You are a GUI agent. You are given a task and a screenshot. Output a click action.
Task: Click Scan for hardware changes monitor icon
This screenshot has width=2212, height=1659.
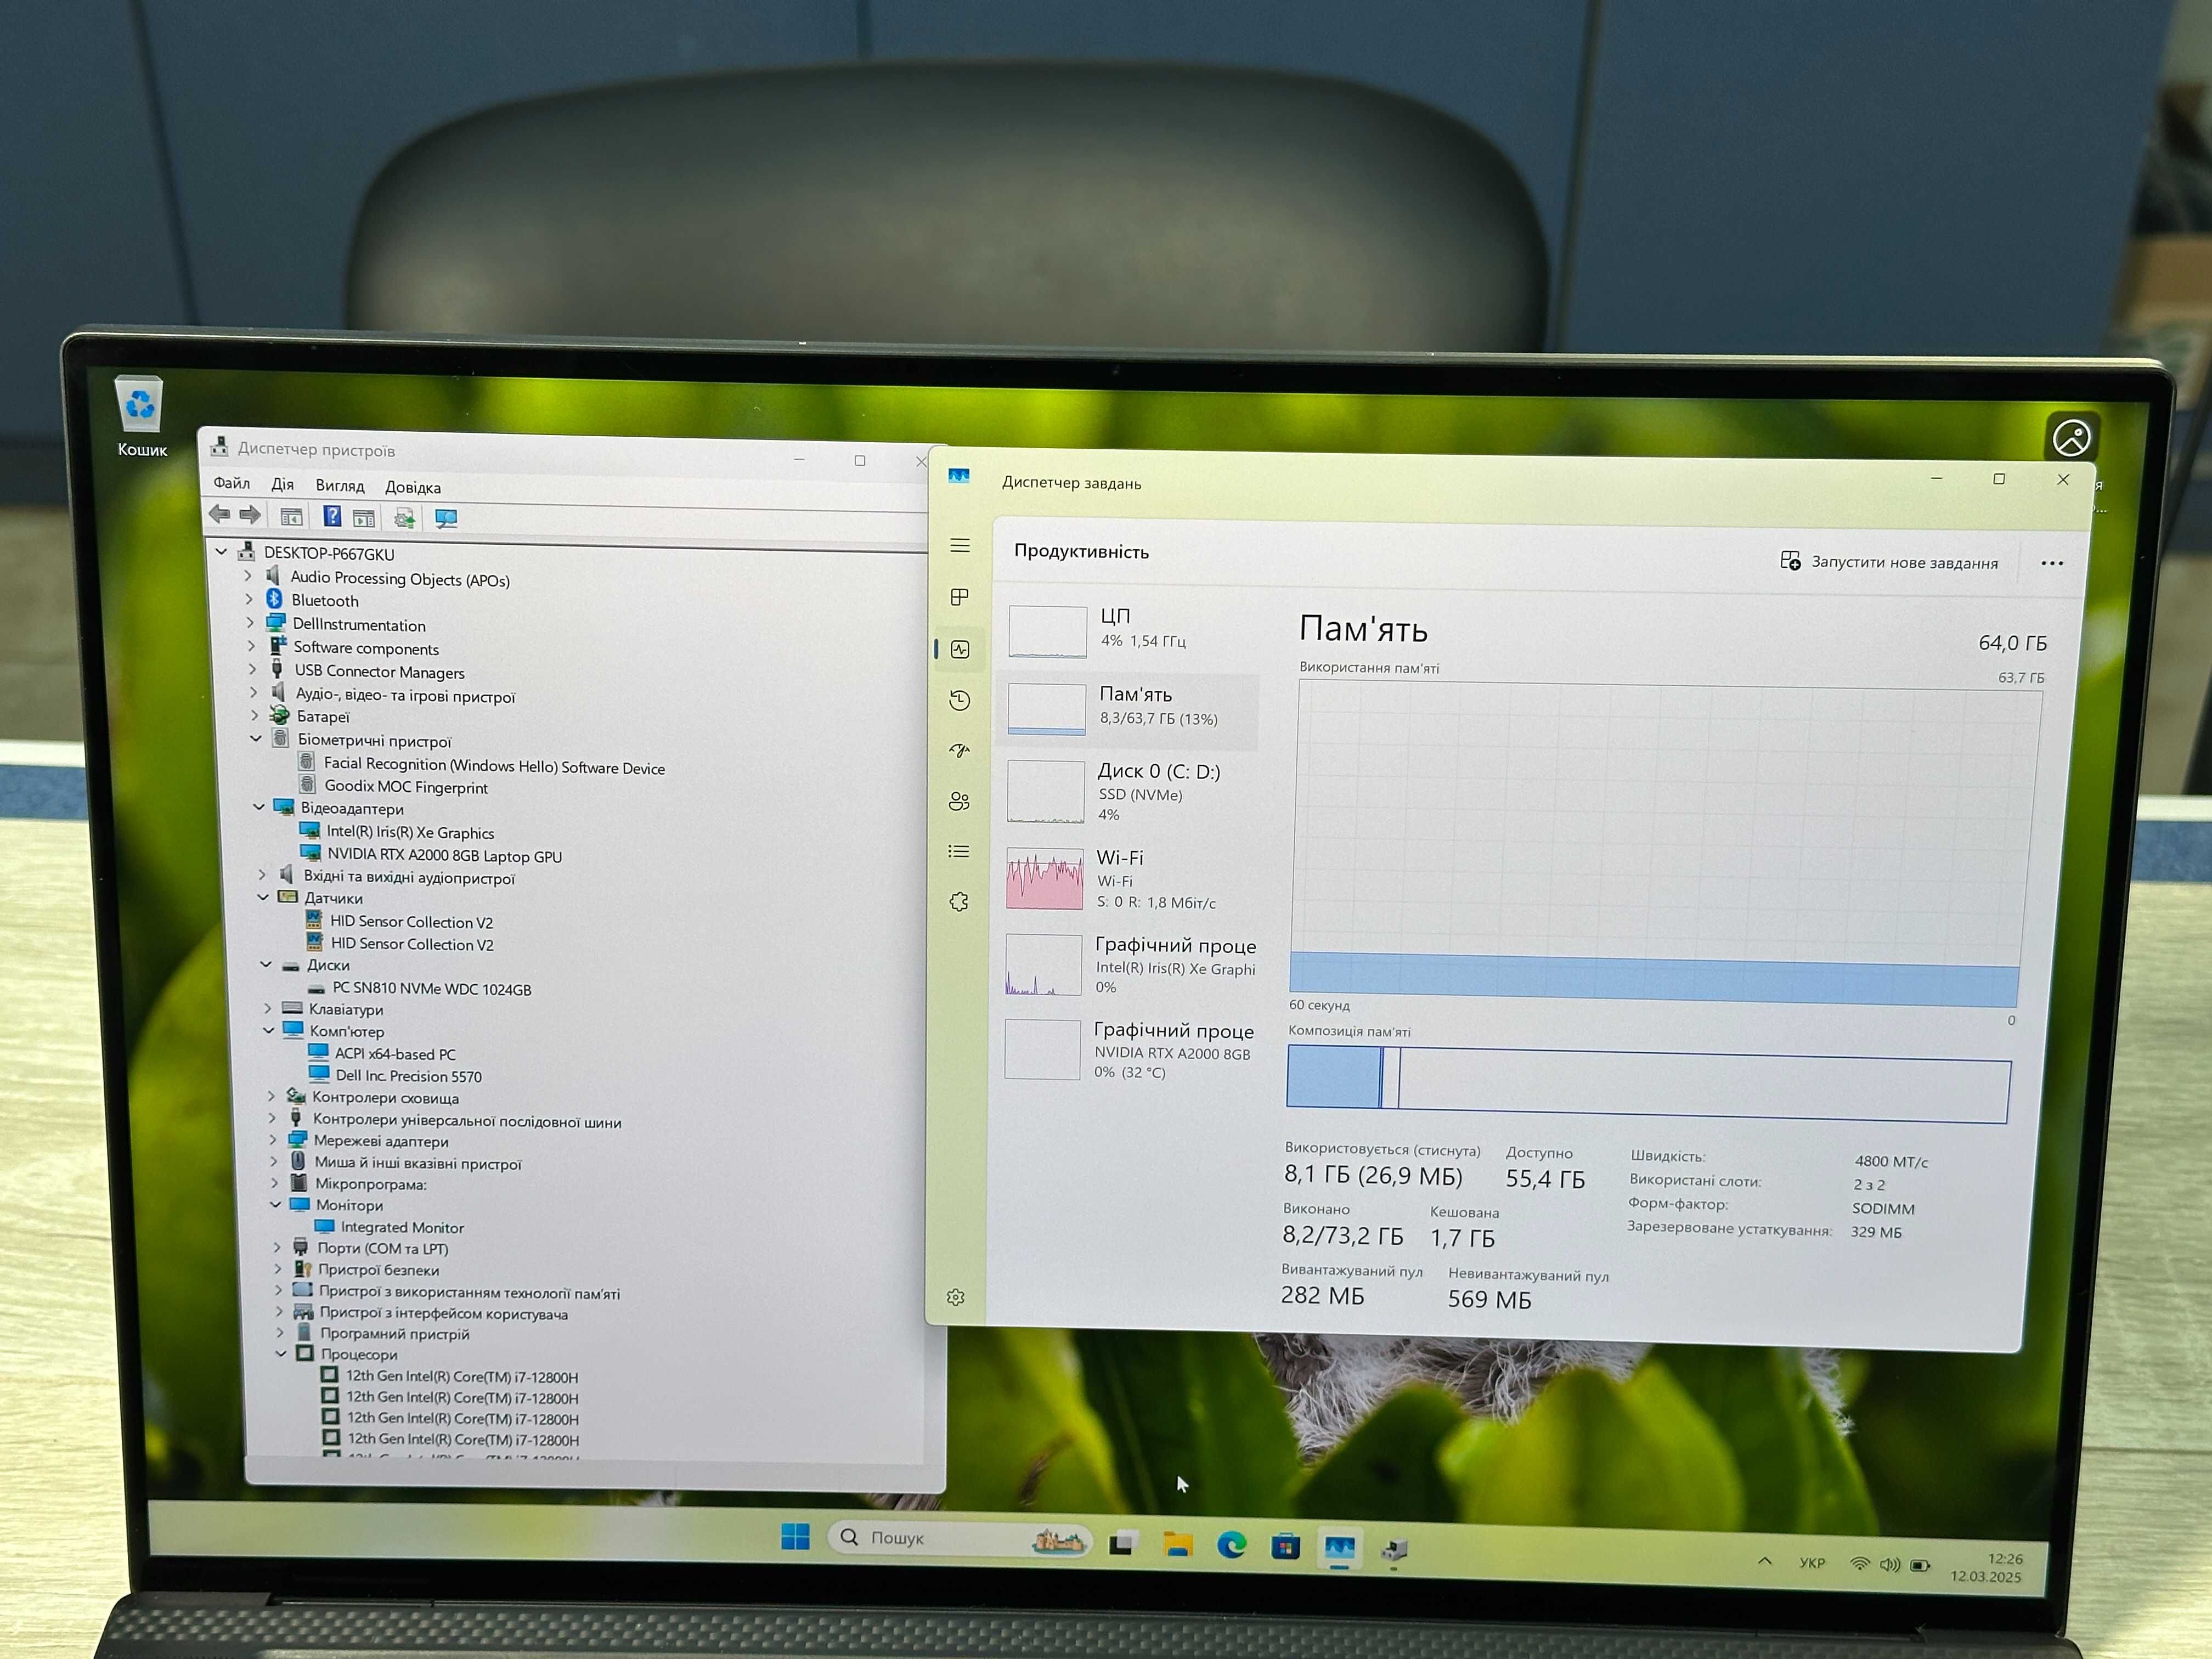tap(446, 518)
